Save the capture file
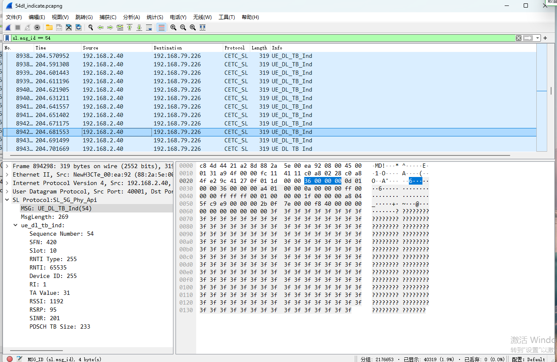 (59, 27)
